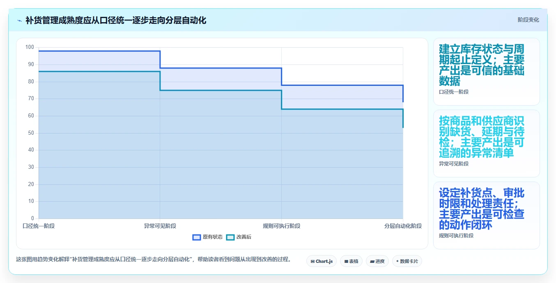The image size is (556, 283).
Task: Click the lightning icon beside the title
Action: click(19, 20)
